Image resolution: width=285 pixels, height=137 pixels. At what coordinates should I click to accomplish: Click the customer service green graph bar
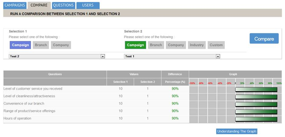[256, 89]
